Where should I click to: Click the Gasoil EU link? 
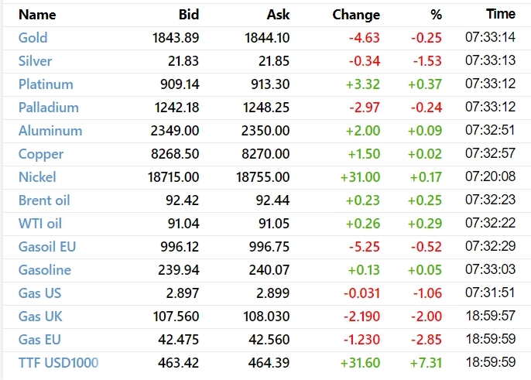(x=47, y=247)
